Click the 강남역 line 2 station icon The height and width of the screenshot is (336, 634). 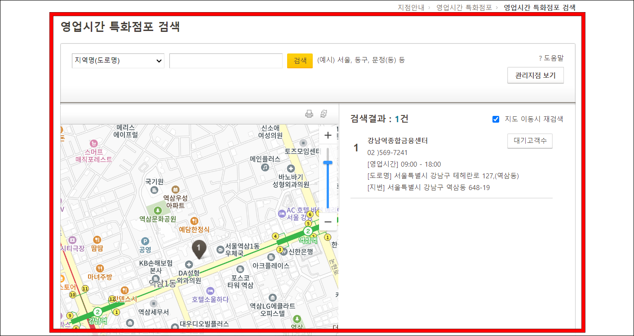[98, 311]
